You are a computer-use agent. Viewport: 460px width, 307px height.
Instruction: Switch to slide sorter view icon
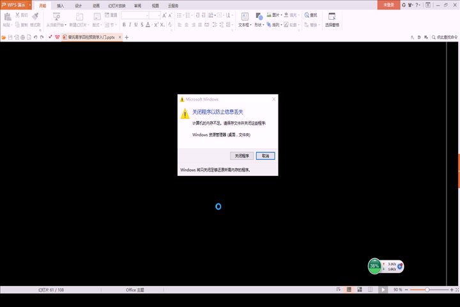pos(360,290)
